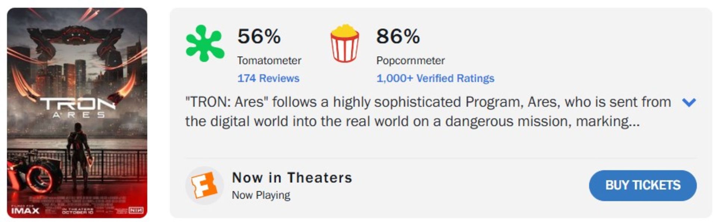Click the In Theaters October 10 text

[77, 211]
